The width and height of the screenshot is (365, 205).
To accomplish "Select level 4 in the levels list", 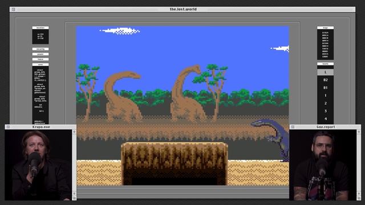I will (325, 119).
